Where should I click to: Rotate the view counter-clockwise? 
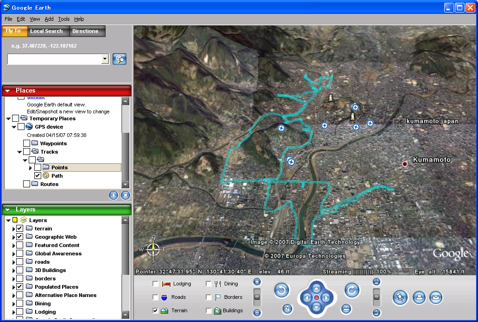coord(282,291)
